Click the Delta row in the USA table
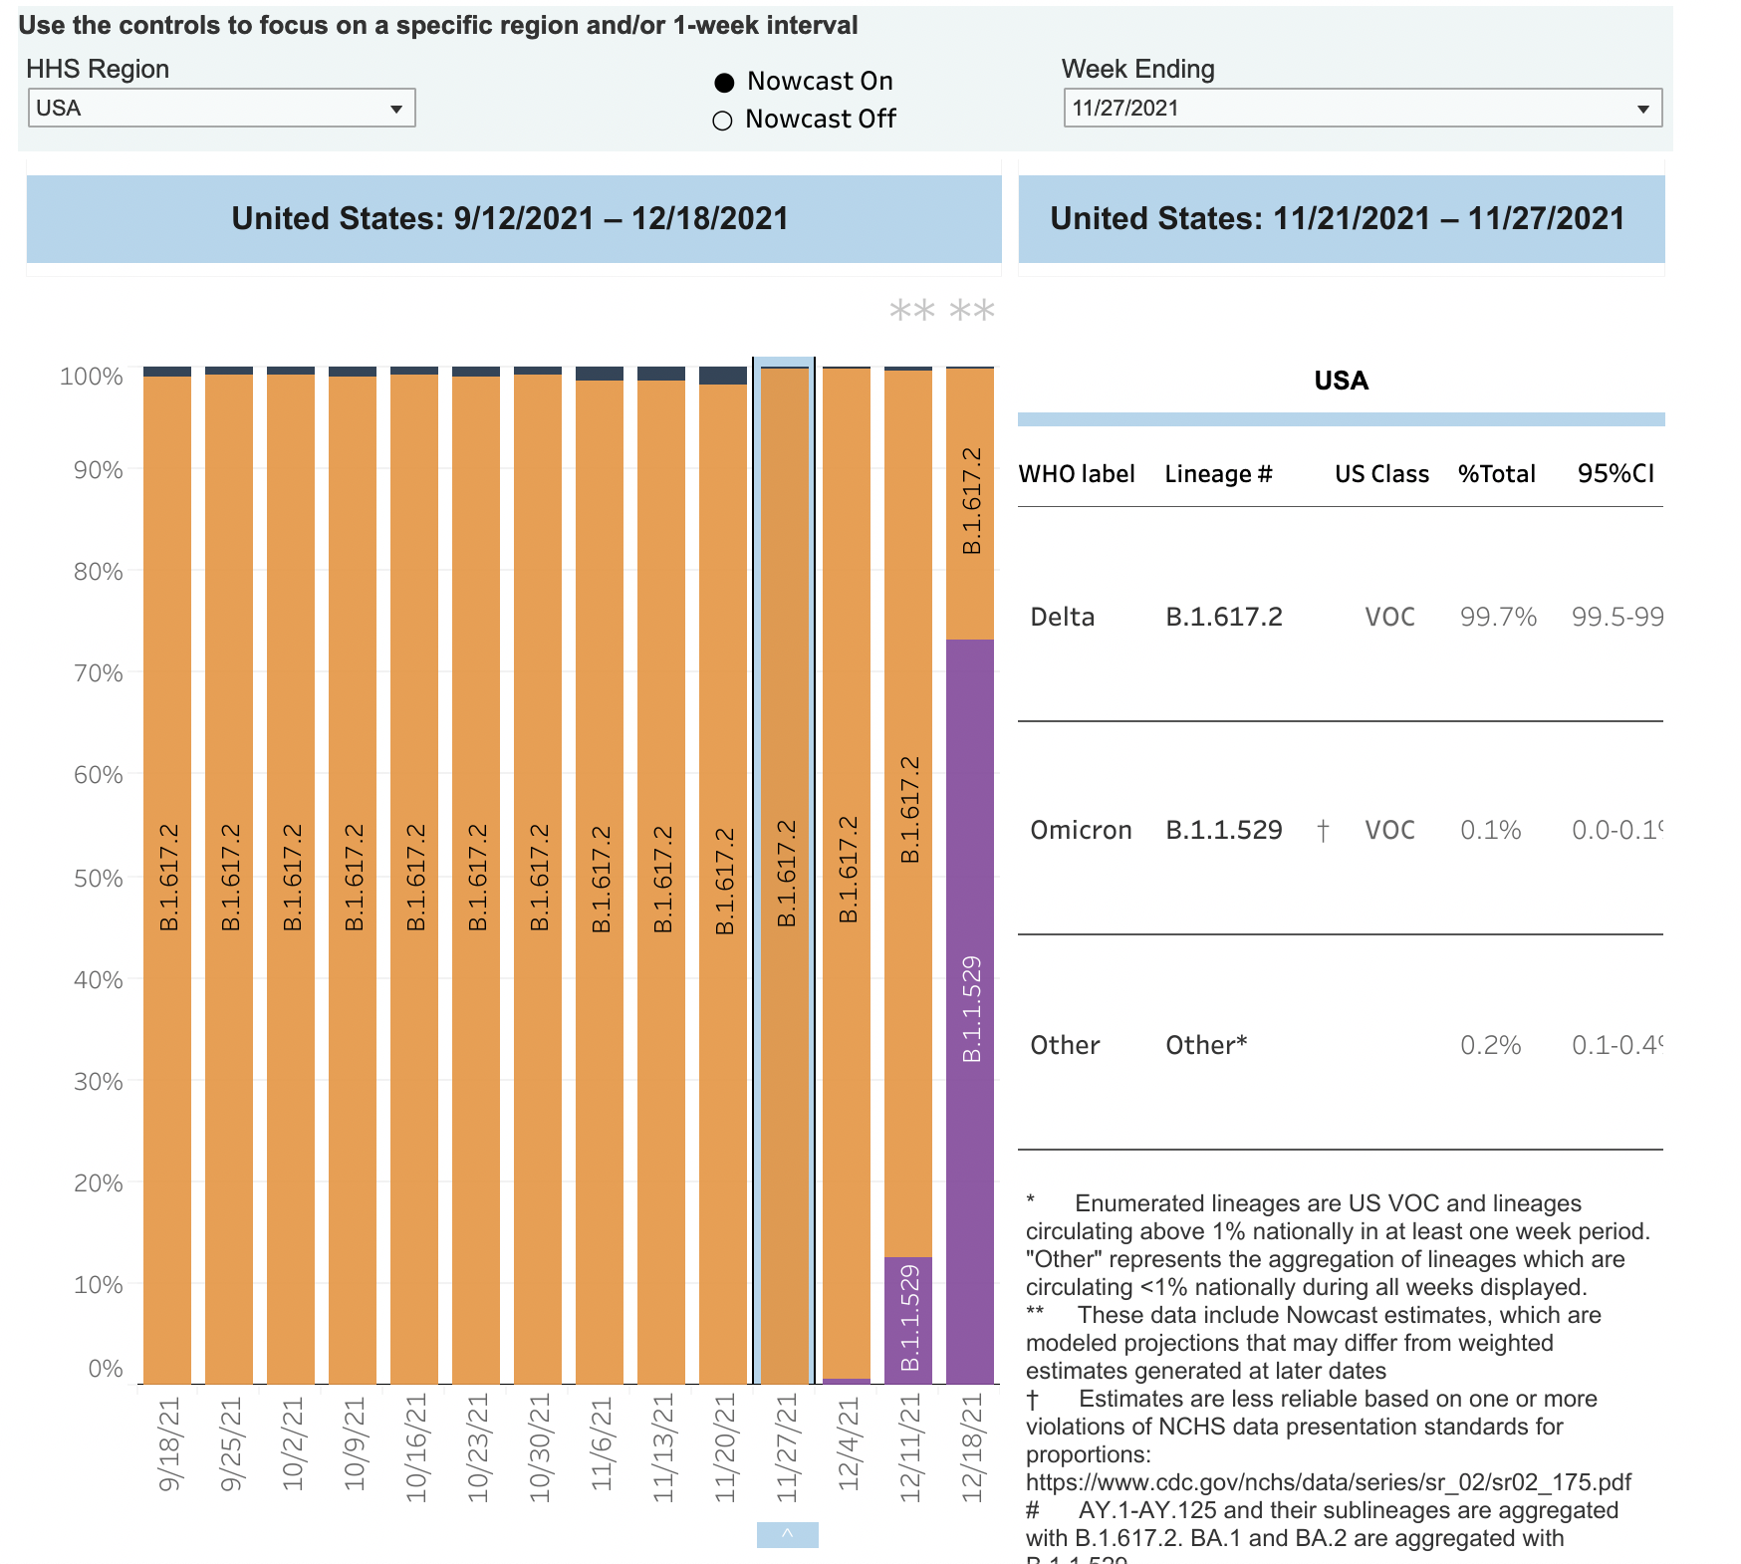Viewport: 1741px width, 1564px height. (1295, 617)
